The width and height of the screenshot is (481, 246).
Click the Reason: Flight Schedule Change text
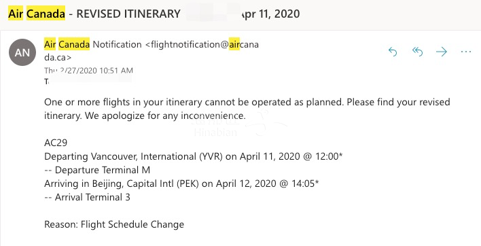(x=114, y=224)
